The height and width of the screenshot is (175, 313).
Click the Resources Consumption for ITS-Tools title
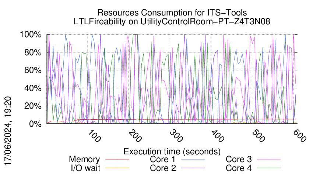pyautogui.click(x=172, y=13)
